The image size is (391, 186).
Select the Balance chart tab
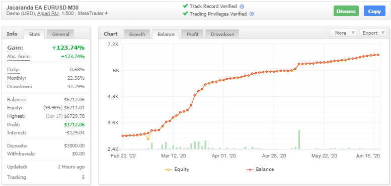(166, 34)
